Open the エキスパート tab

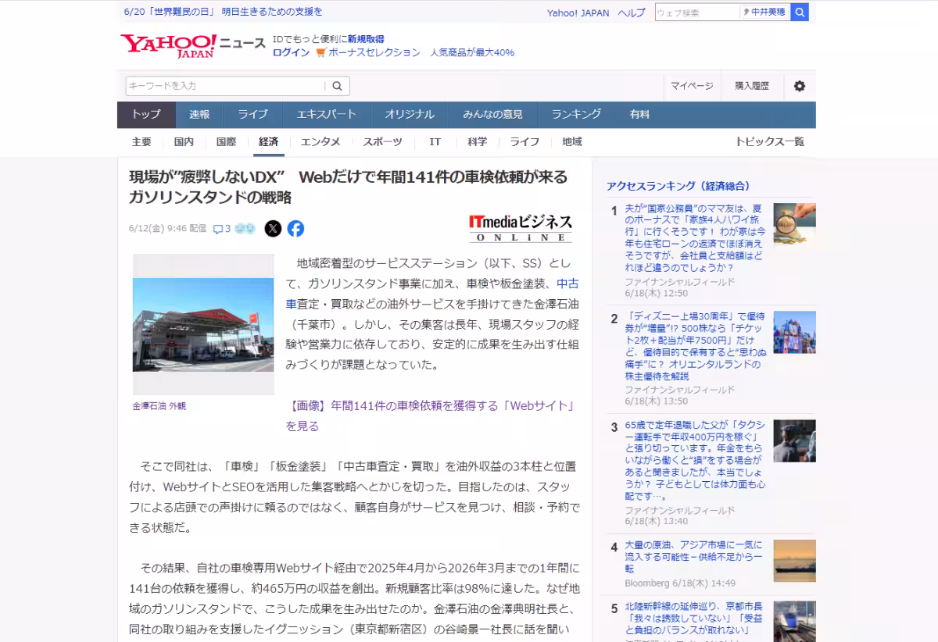[326, 115]
